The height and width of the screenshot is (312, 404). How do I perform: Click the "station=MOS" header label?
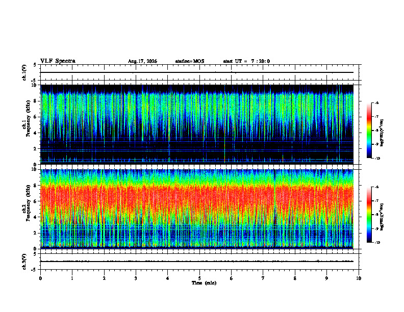click(190, 61)
